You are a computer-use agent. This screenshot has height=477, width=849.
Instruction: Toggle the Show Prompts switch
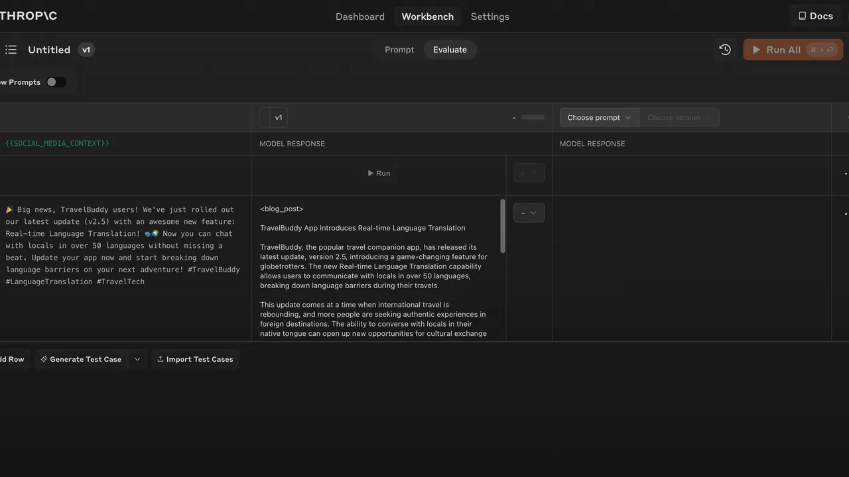tap(56, 82)
